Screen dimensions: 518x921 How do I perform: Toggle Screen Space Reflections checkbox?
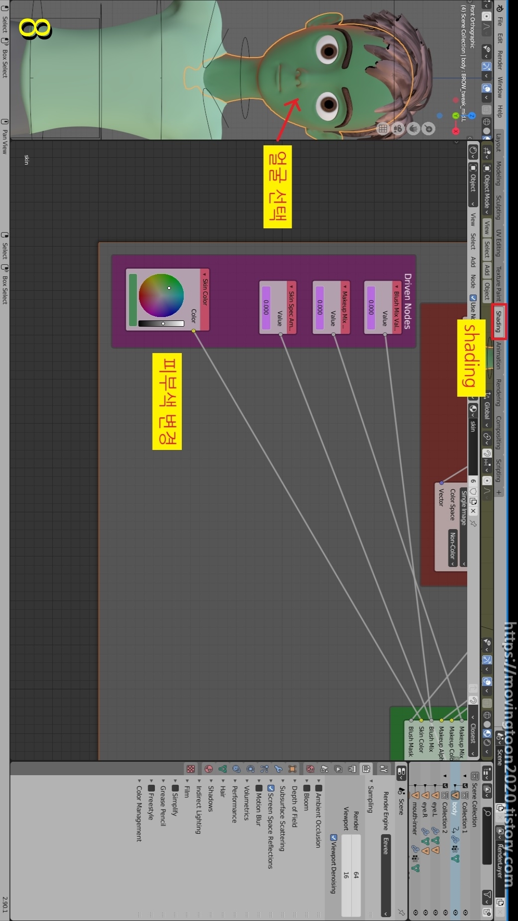[271, 788]
